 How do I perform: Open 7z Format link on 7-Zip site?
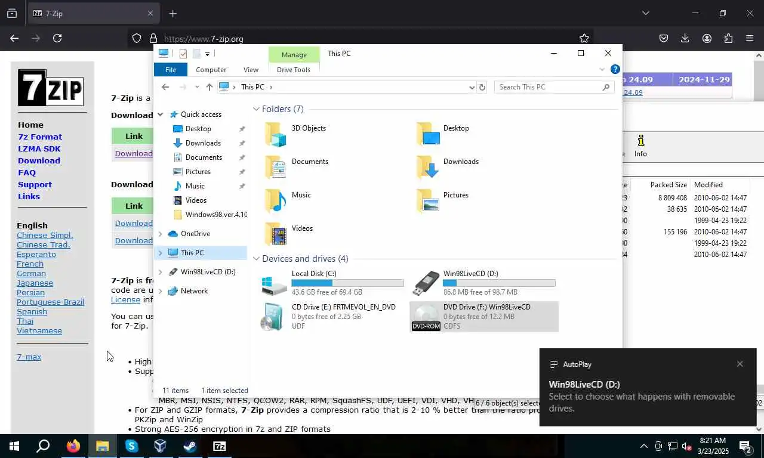pos(40,137)
